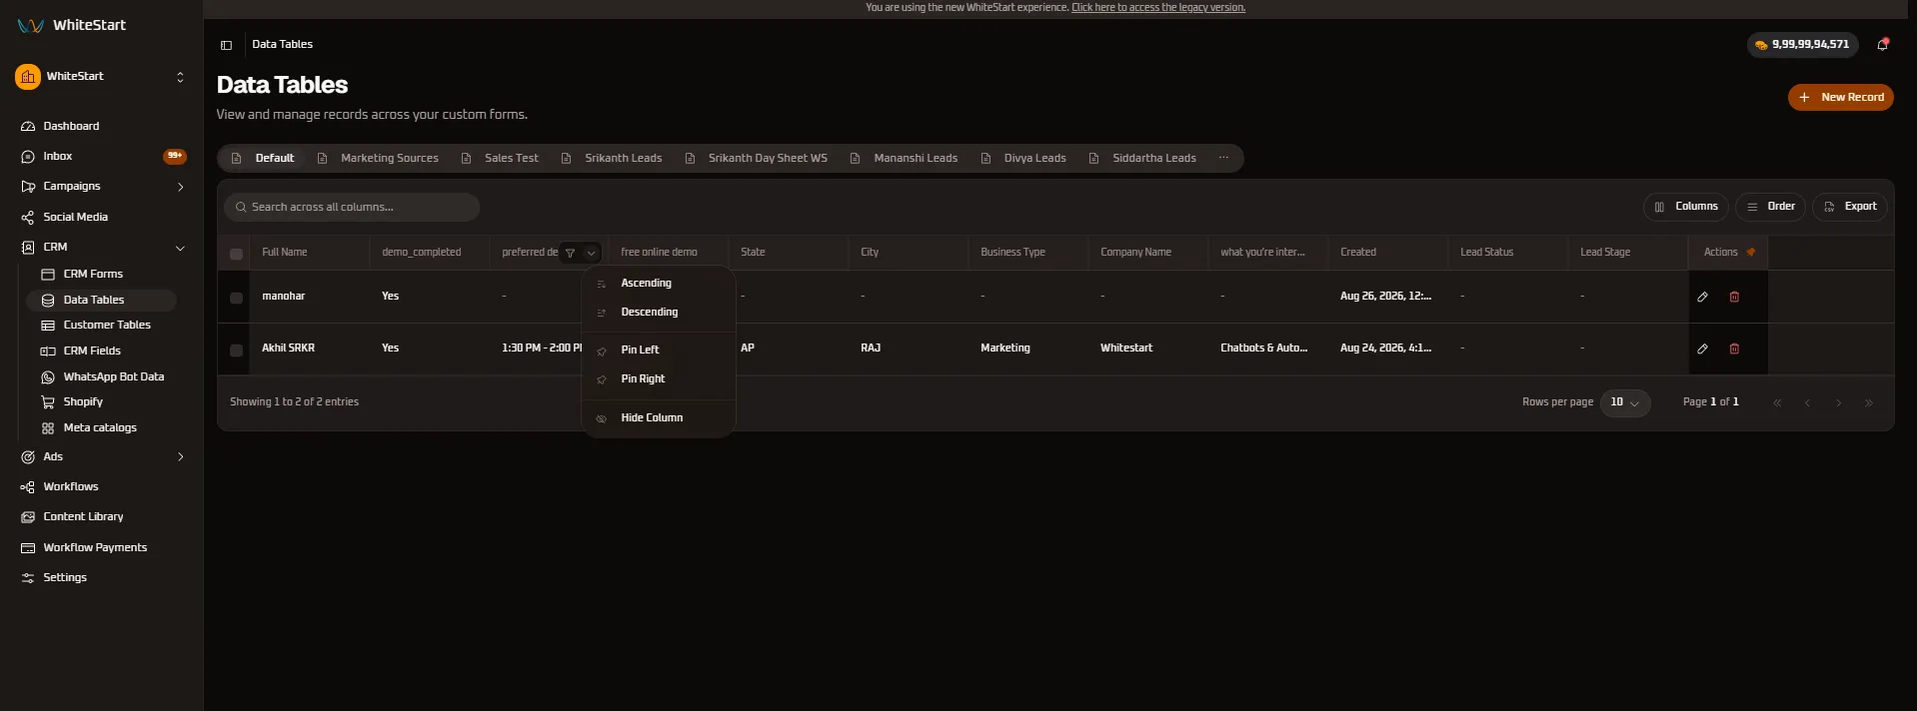Edit the manohar record

(x=1702, y=297)
